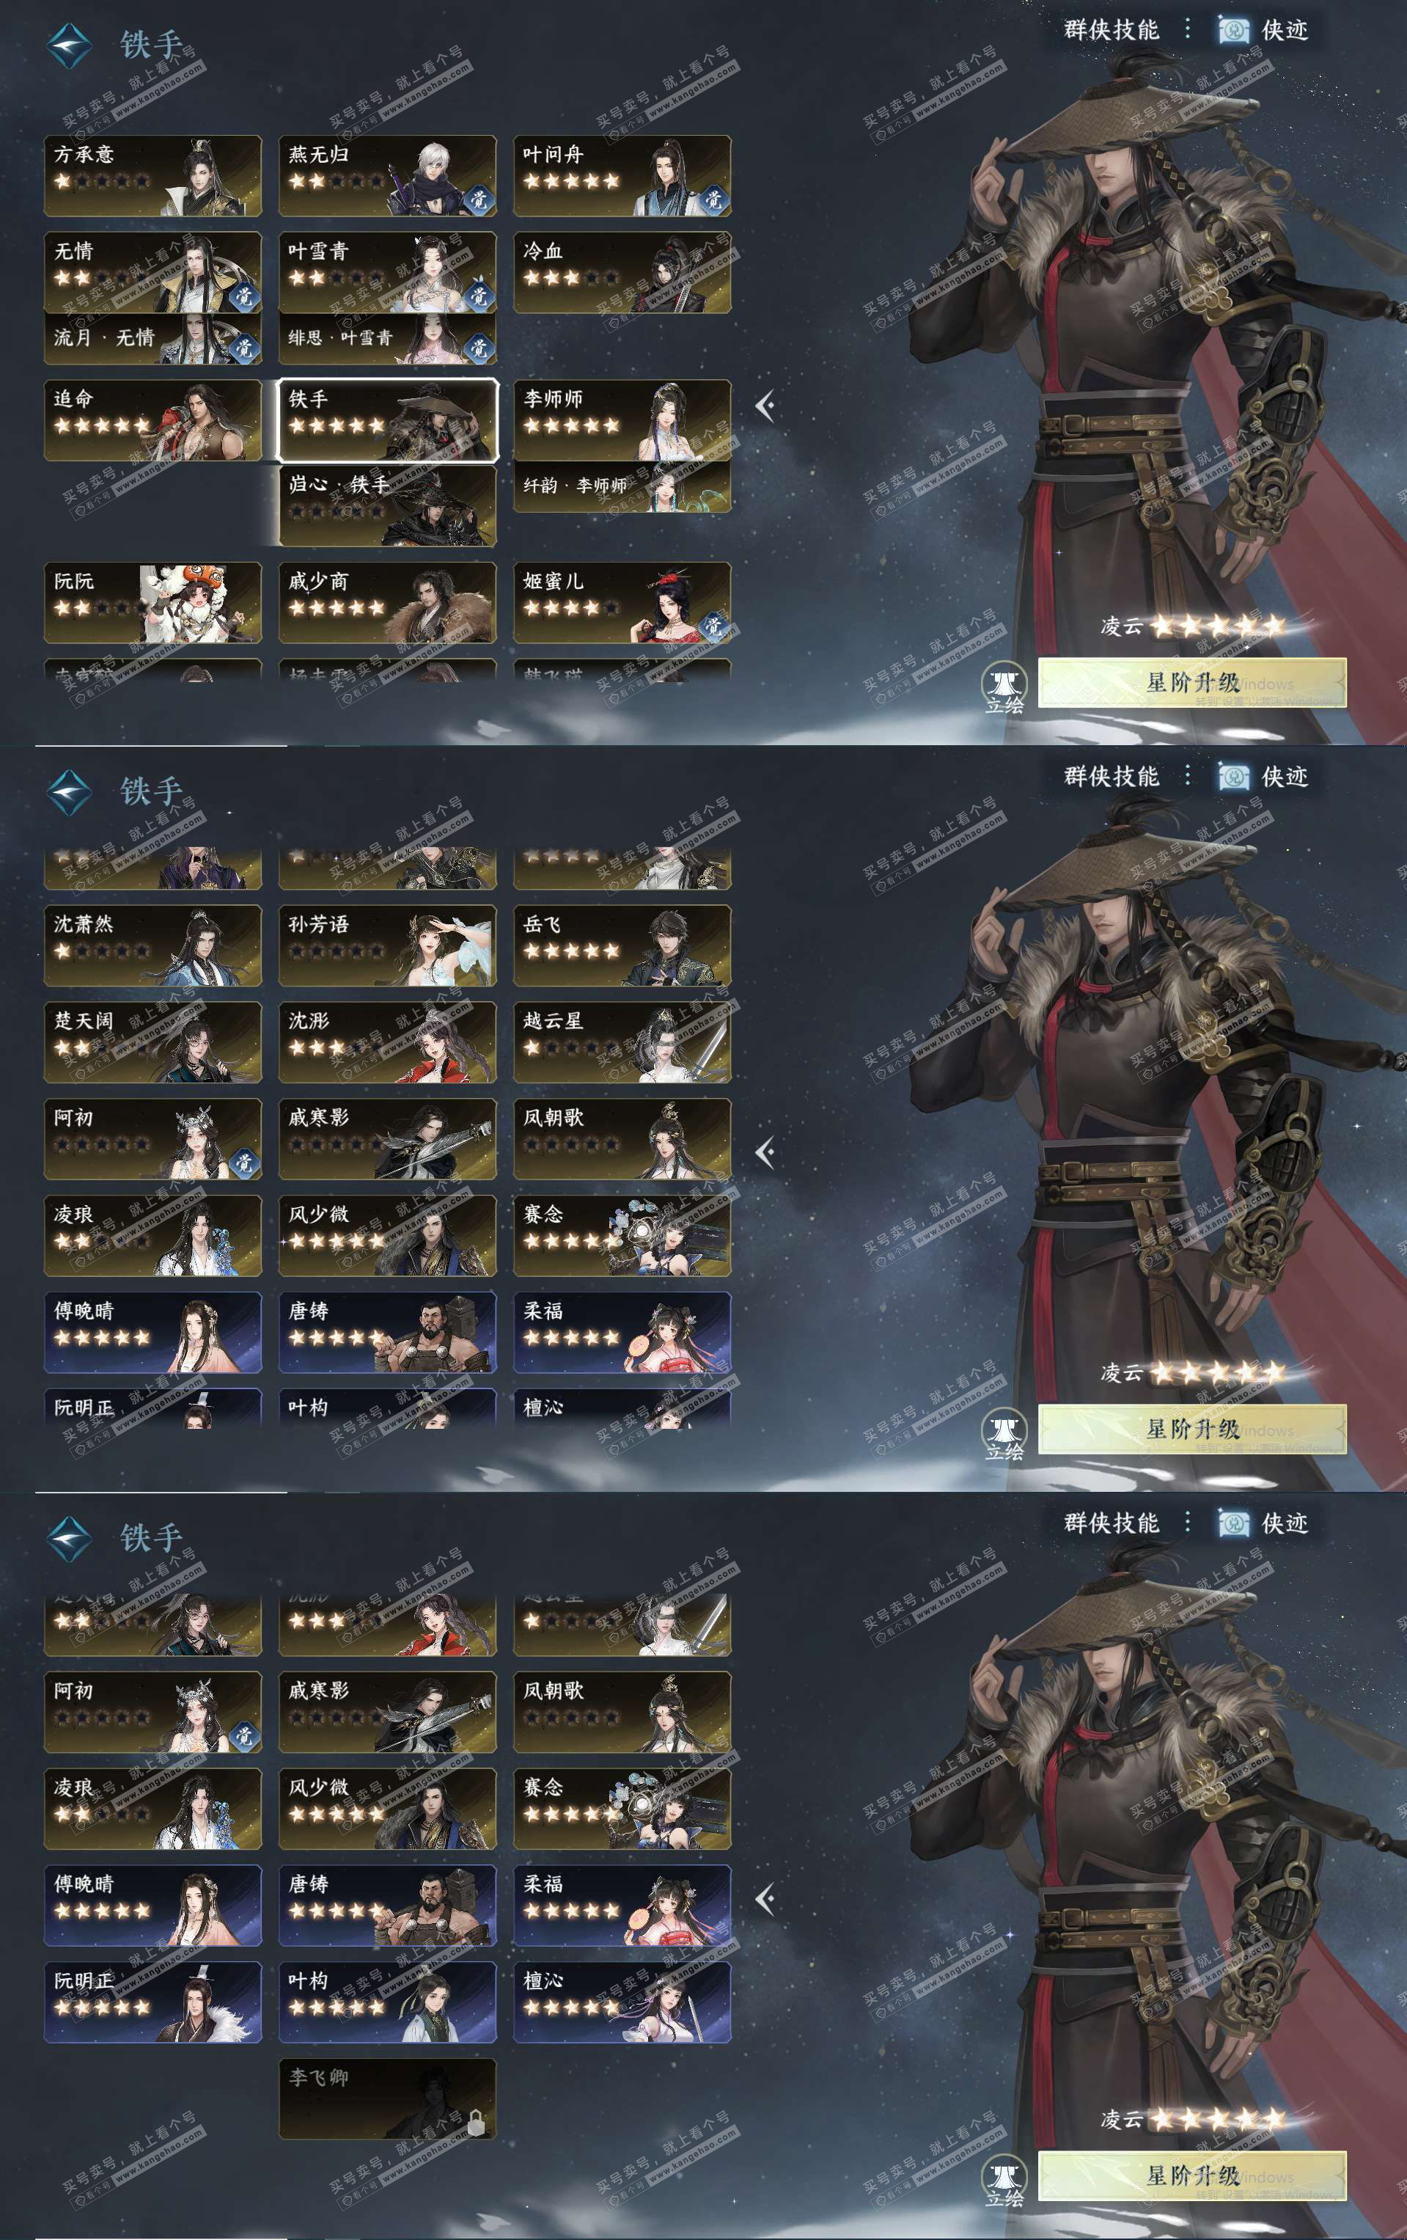Click the 觉 badge on 流月·无情 skin
Viewport: 1407px width, 2240px height.
[x=243, y=347]
